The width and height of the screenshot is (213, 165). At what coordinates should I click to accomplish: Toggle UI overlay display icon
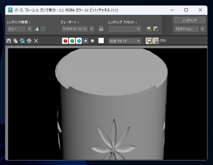tap(149, 41)
